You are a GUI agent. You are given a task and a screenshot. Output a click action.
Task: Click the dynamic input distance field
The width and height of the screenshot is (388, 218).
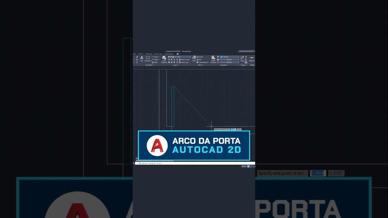click(x=233, y=129)
